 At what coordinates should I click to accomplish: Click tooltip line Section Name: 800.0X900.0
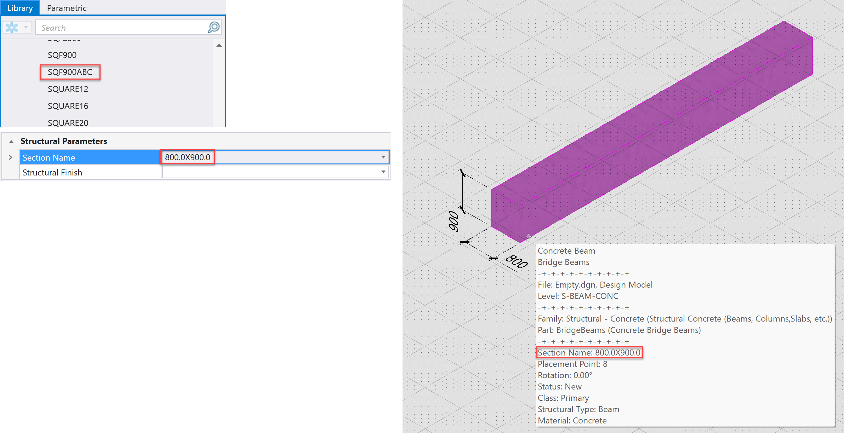[x=589, y=353]
